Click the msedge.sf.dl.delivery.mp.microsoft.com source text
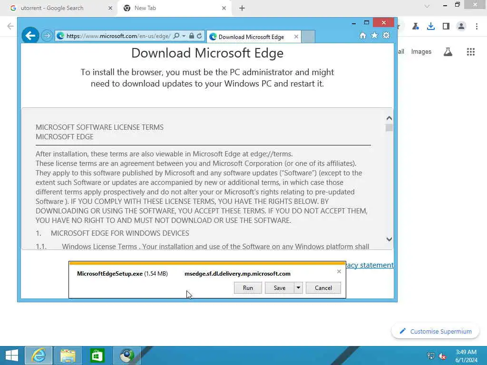Viewport: 487px width, 365px height. point(238,274)
